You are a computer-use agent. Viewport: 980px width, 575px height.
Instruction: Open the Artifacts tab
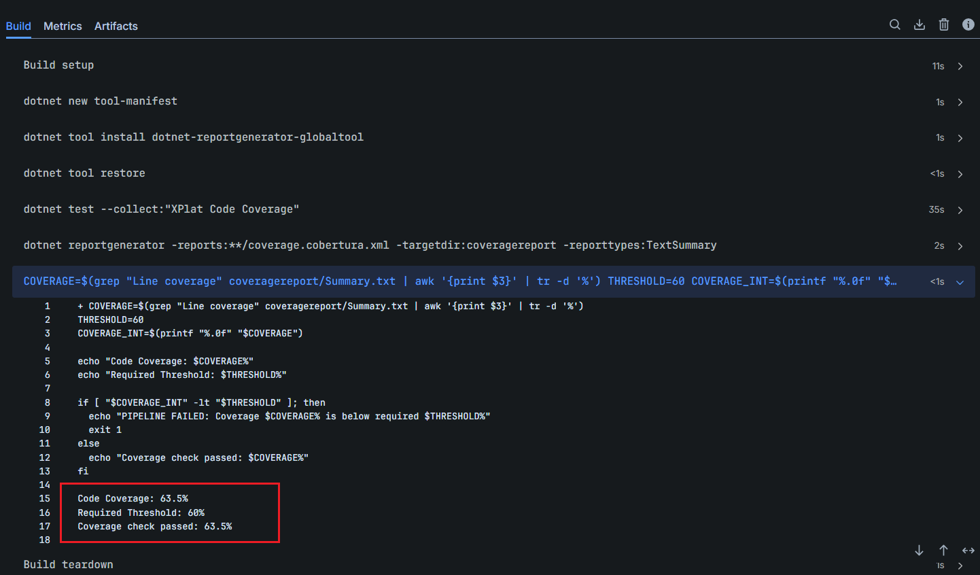116,26
